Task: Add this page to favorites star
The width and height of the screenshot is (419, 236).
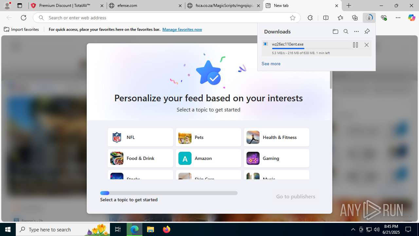Action: 293,18
